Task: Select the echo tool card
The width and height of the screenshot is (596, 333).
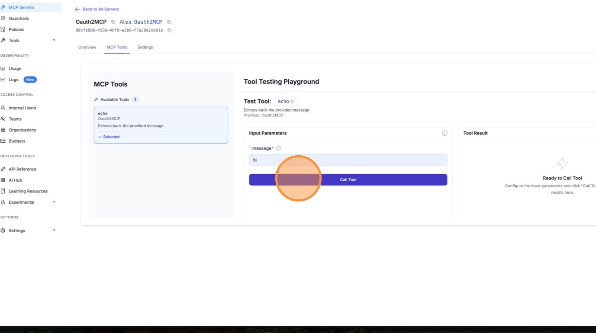Action: tap(161, 125)
